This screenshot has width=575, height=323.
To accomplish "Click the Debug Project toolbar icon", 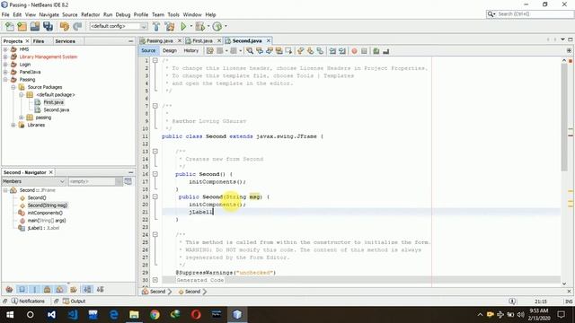I will [x=200, y=26].
